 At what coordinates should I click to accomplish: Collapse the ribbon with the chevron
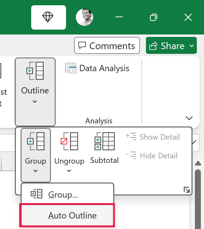pos(189,118)
